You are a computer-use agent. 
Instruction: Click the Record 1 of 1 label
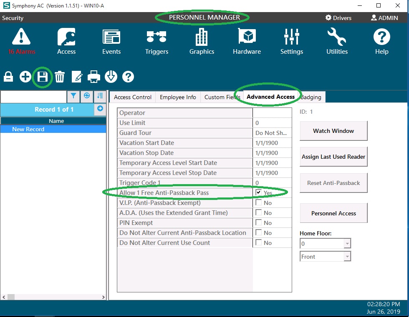pos(54,109)
